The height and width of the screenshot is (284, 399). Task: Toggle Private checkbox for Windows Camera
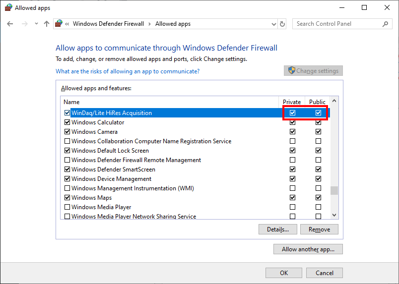(x=293, y=132)
